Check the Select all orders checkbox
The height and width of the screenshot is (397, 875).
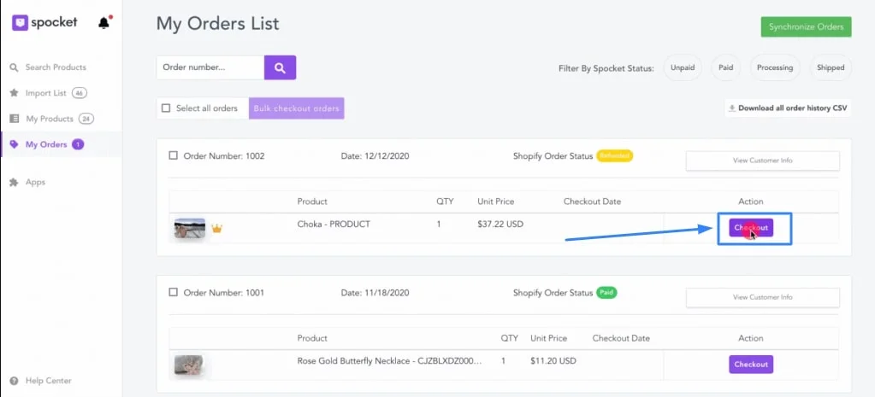[166, 108]
